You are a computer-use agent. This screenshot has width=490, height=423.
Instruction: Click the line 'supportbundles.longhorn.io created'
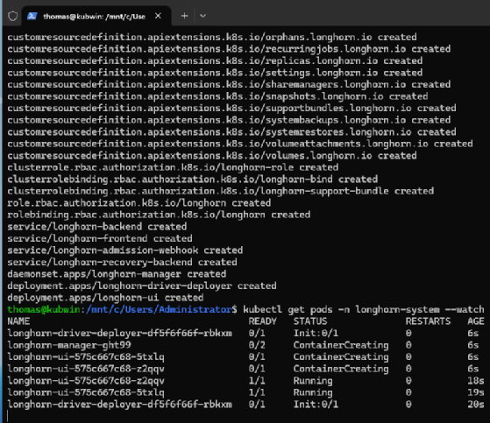pyautogui.click(x=232, y=109)
